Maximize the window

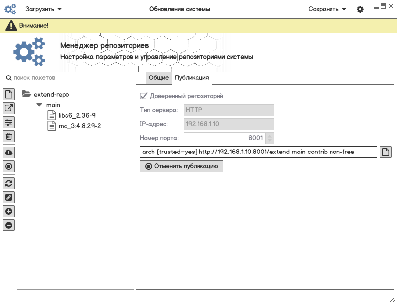coord(383,6)
